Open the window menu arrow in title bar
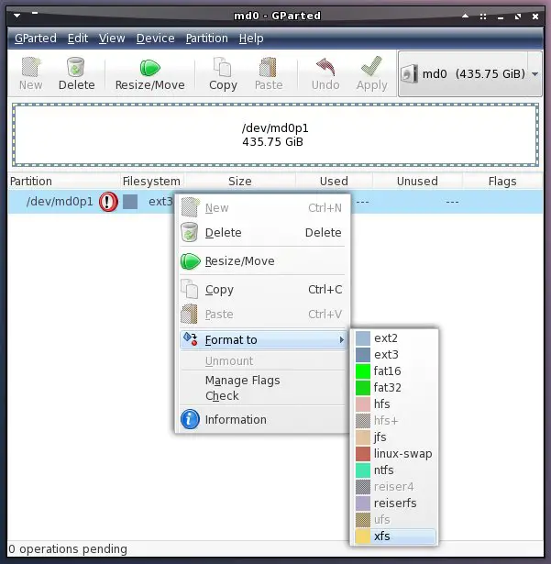 pos(17,16)
